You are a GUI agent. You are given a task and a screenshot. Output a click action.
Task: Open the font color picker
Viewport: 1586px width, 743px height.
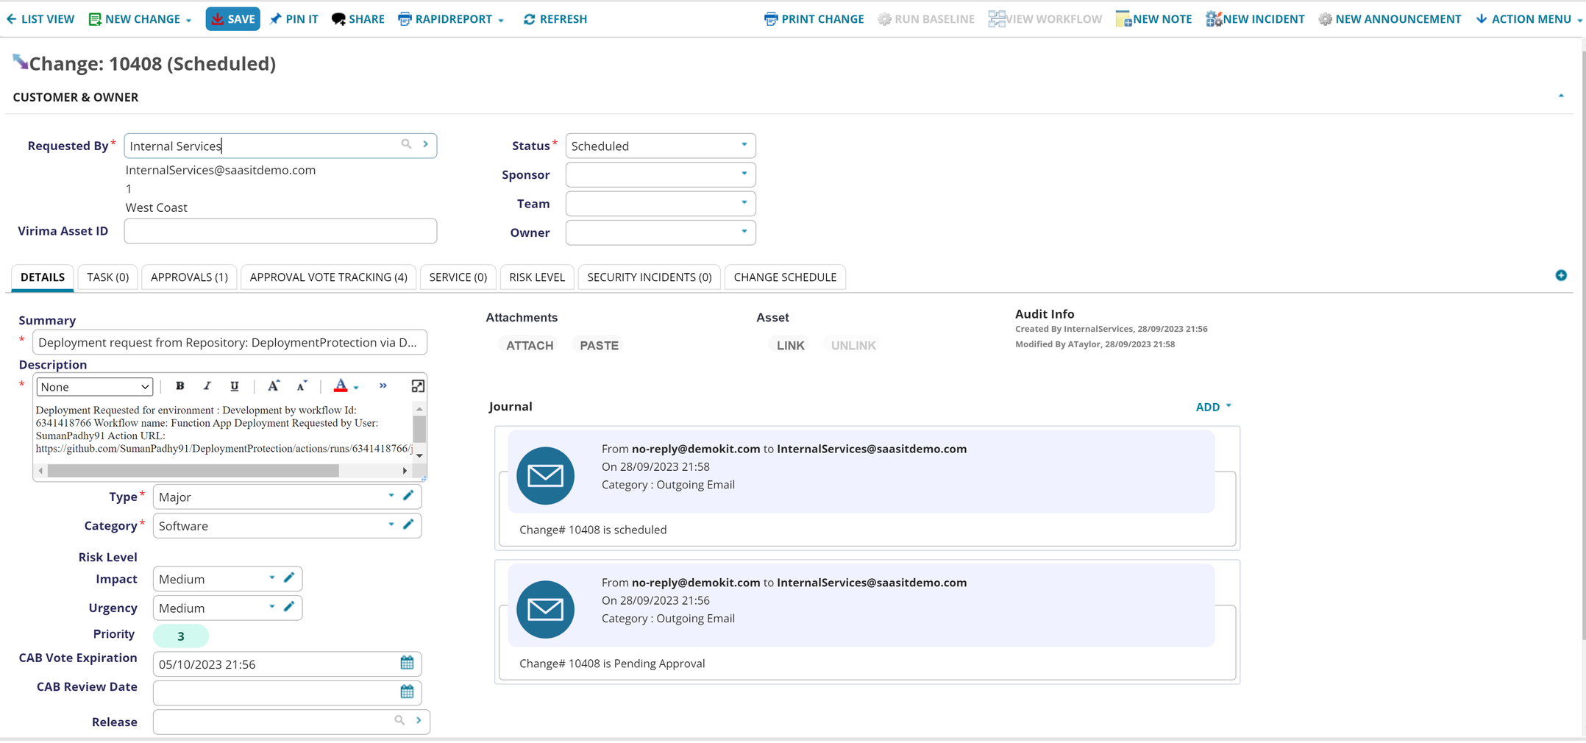point(356,387)
